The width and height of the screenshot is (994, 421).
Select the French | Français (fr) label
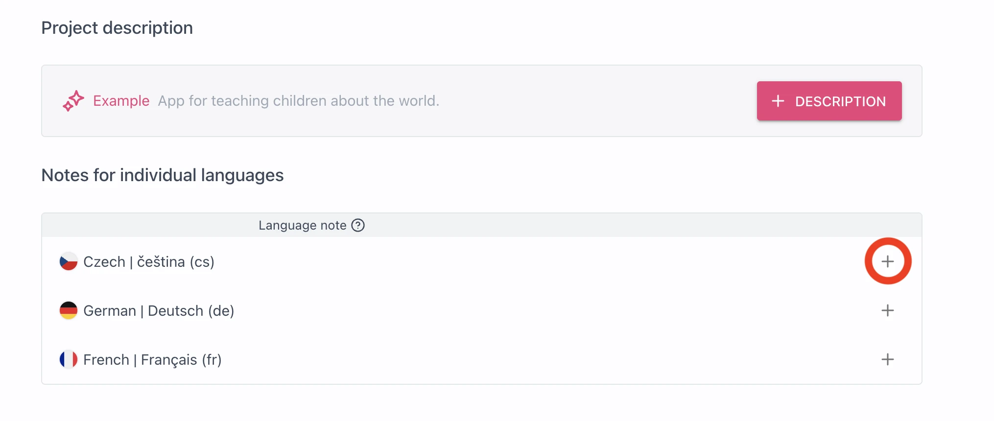[152, 360]
